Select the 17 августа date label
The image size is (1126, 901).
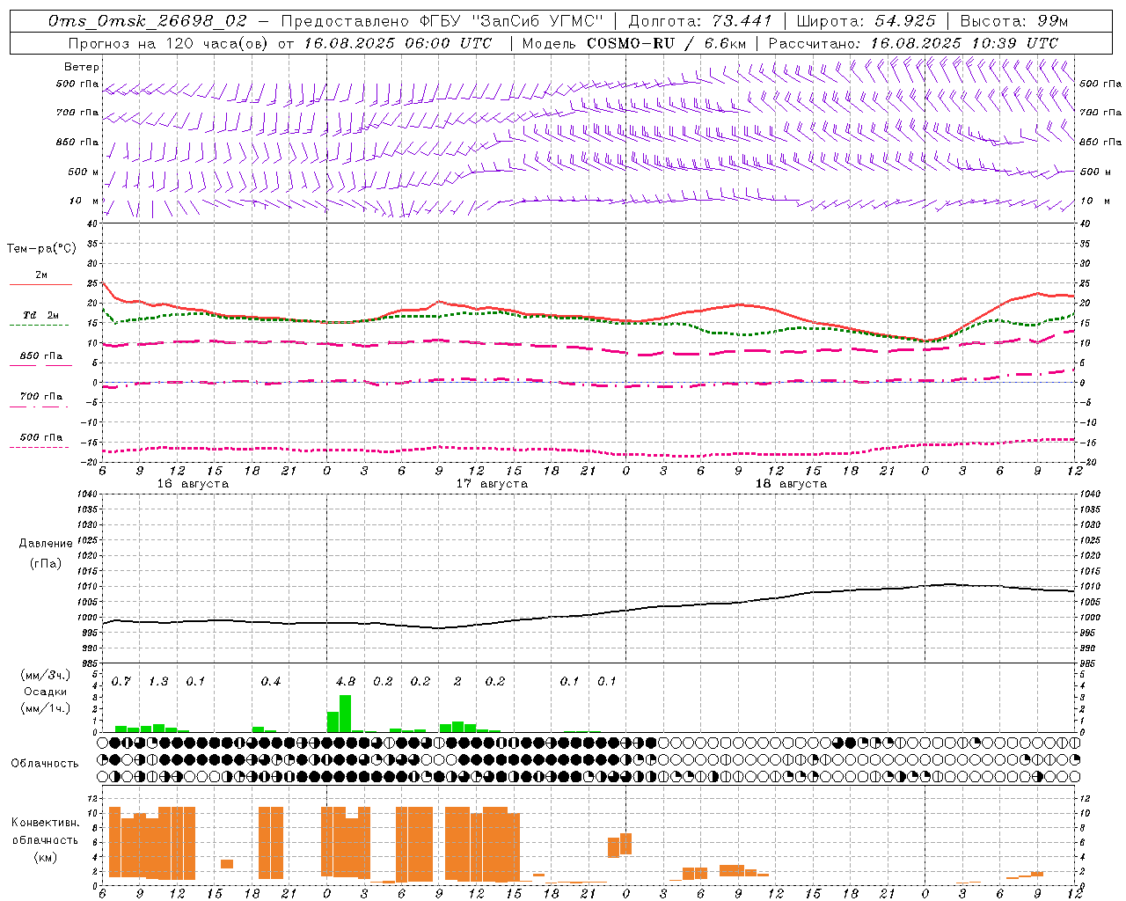coord(492,484)
